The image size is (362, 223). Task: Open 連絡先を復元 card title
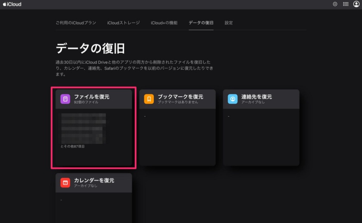point(257,97)
